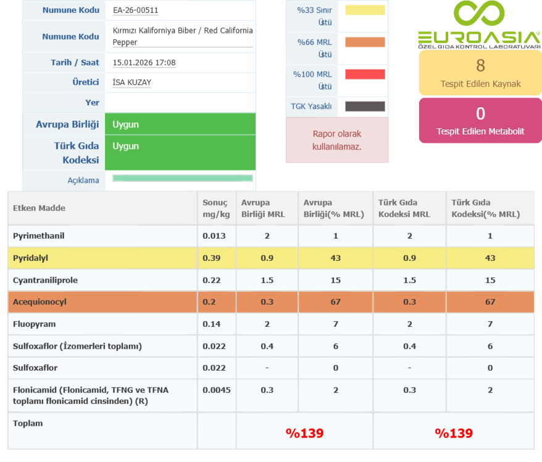Click the İSA KUZAY producer field
Screen dimensions: 542x462
[x=132, y=82]
